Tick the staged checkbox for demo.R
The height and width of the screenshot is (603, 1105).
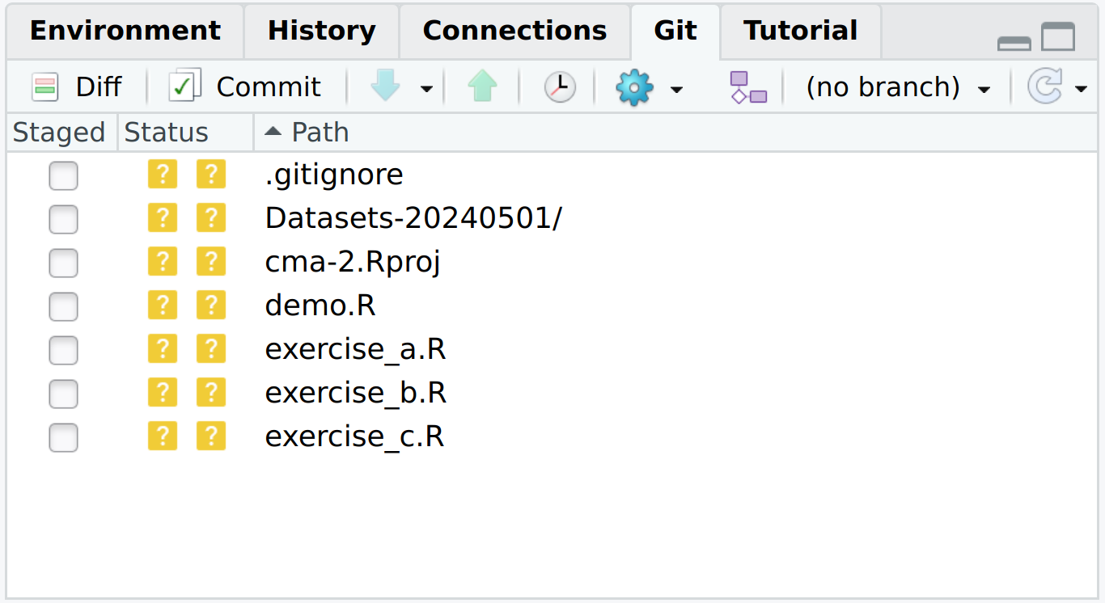(x=63, y=306)
